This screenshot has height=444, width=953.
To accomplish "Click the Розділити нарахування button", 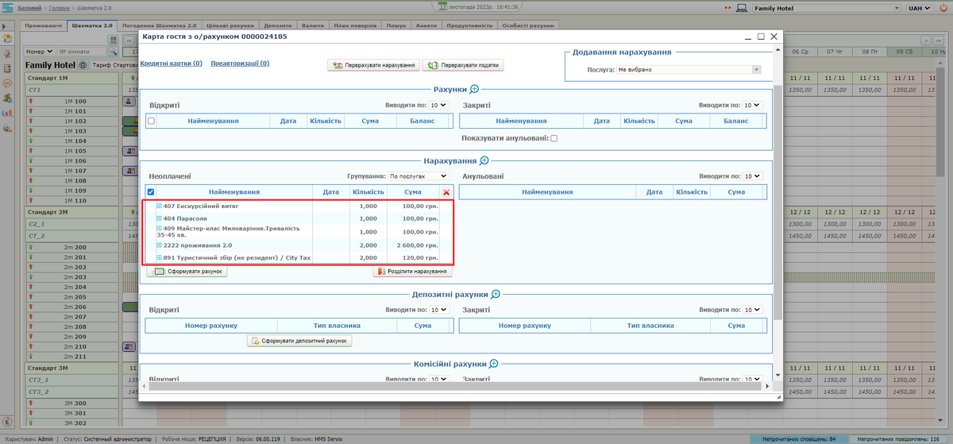I will pyautogui.click(x=413, y=272).
